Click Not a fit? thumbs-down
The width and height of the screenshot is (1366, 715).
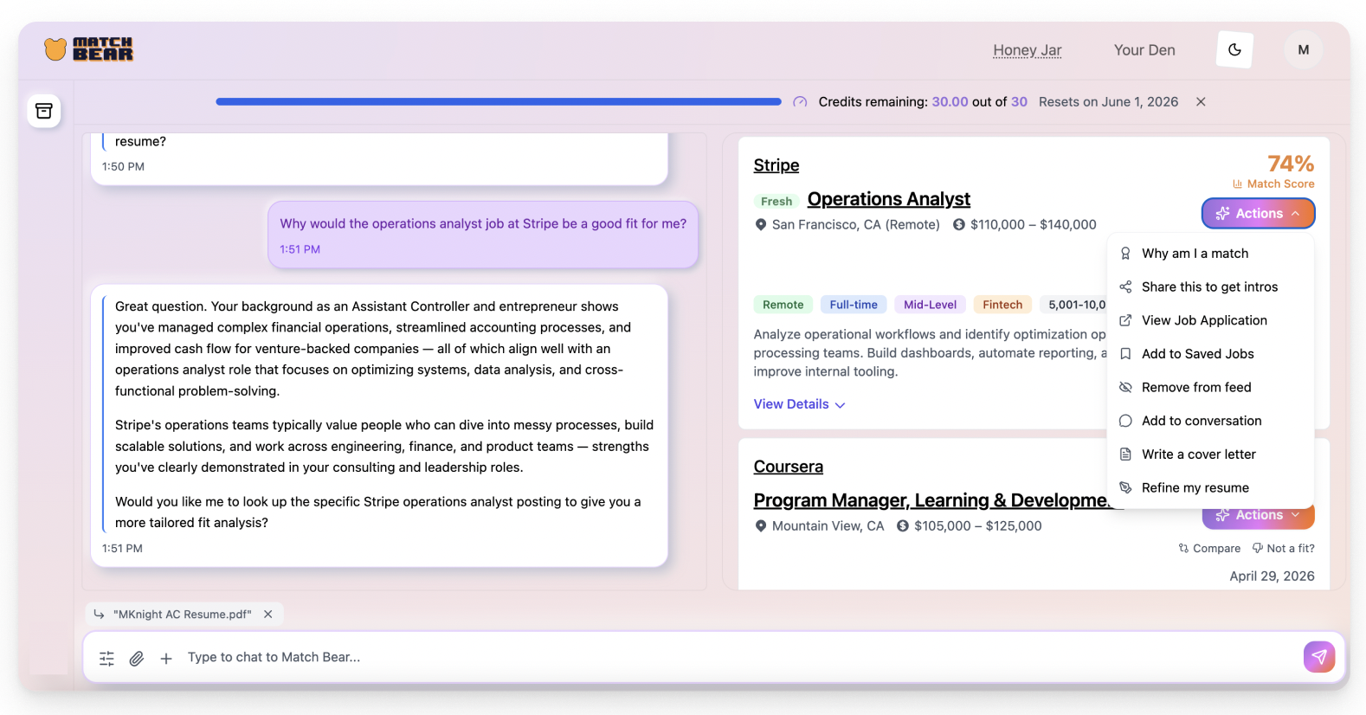click(1284, 549)
